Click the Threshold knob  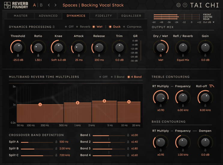coord(18,47)
